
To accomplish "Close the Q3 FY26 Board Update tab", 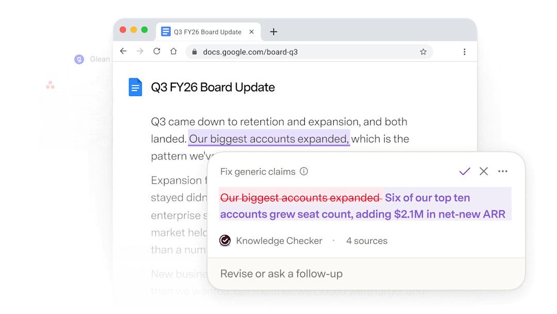I will (x=252, y=32).
